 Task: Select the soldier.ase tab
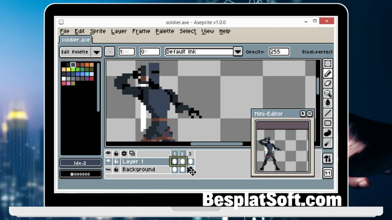(75, 40)
